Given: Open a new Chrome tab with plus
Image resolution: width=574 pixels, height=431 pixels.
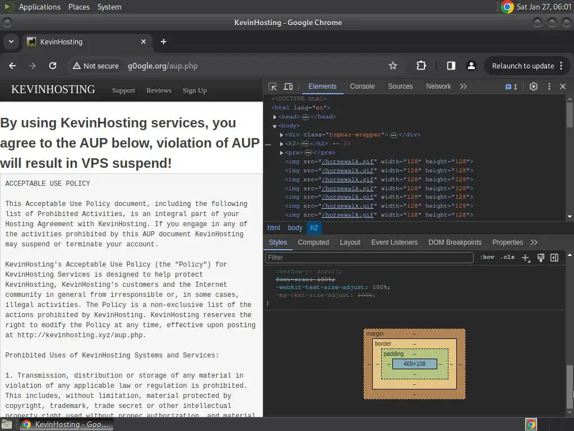Looking at the screenshot, I should click(164, 42).
